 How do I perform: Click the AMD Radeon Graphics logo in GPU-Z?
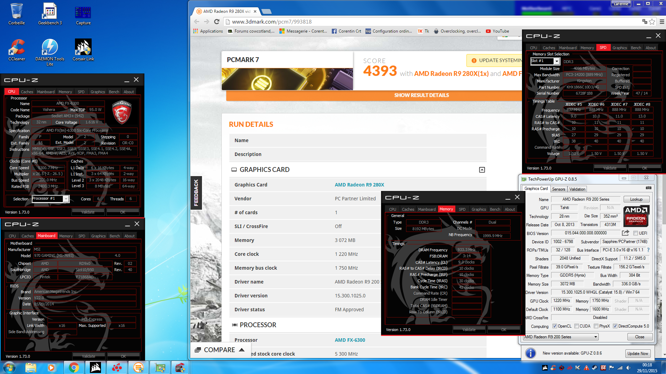[636, 216]
